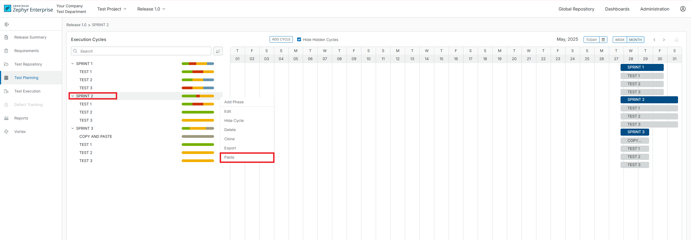Screen dimensions: 691x240
Task: Click the SPRINT 3 status progress bar
Action: [198, 128]
